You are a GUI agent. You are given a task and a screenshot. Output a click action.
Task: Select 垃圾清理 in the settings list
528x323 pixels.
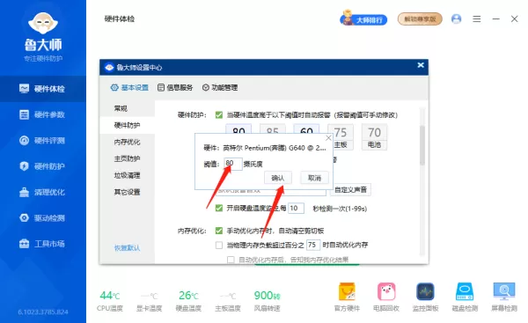coord(128,175)
